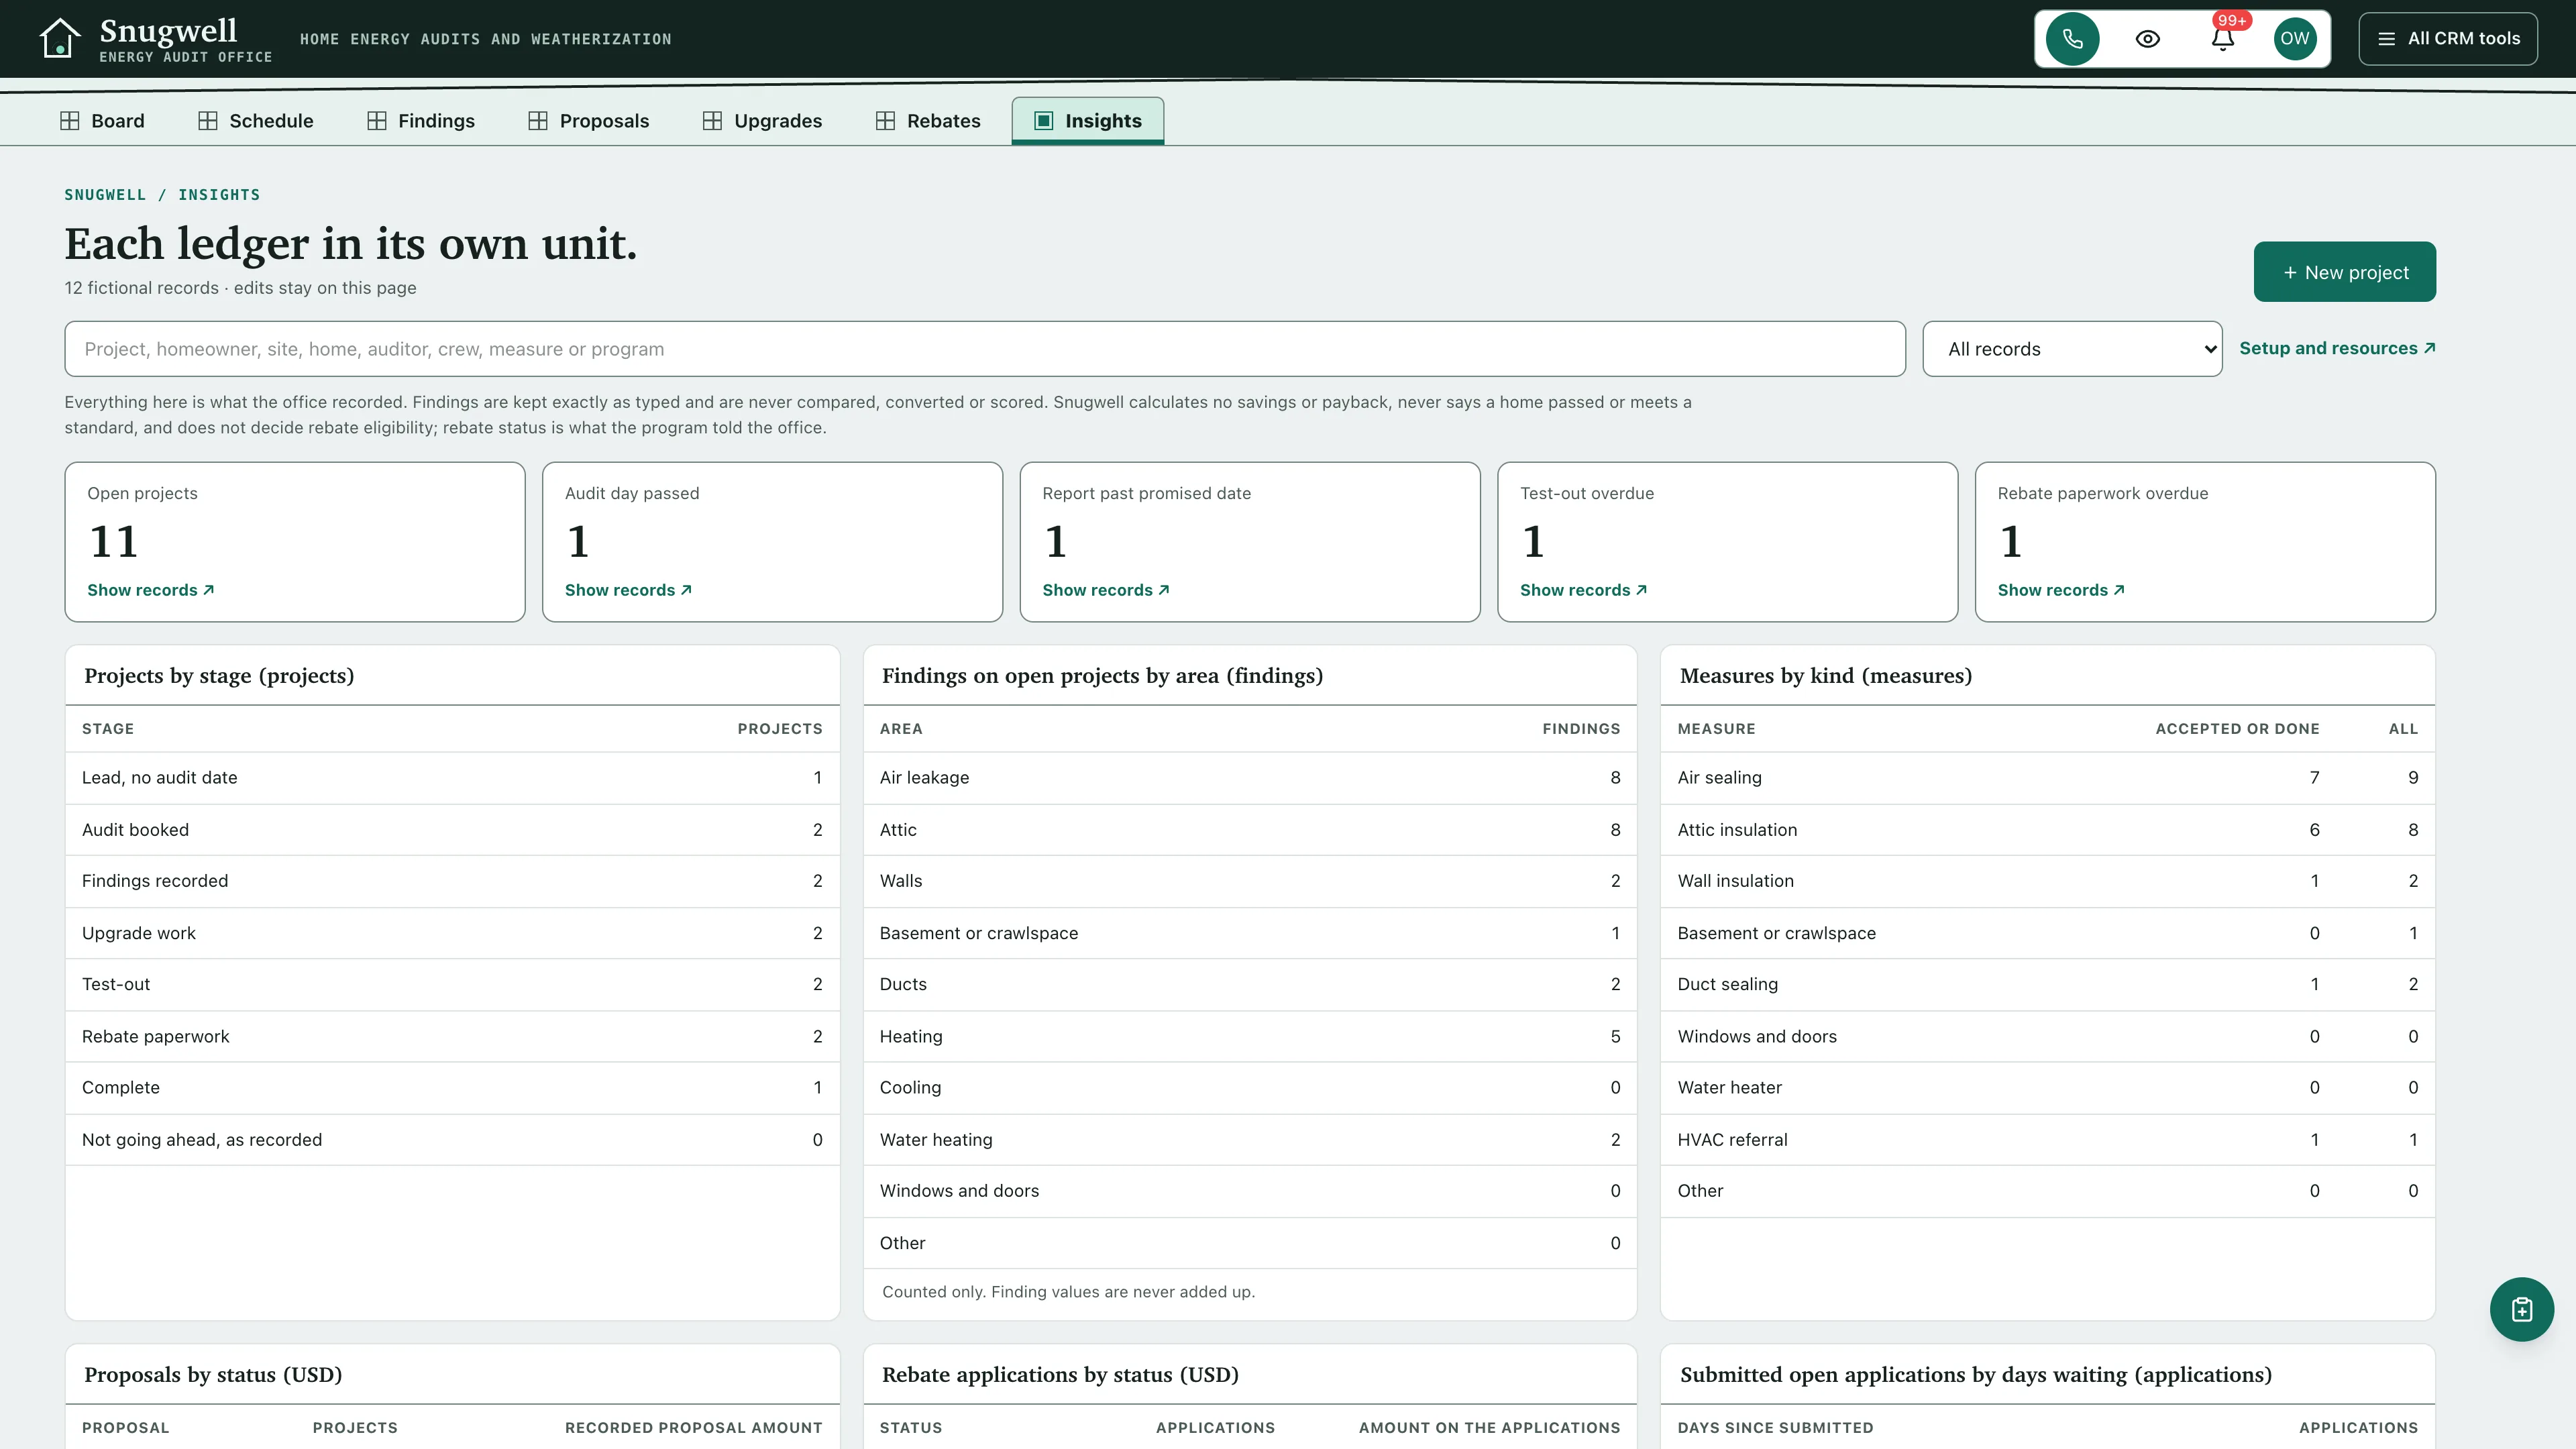Click the Insights tab square icon
2576x1449 pixels.
(x=1044, y=121)
